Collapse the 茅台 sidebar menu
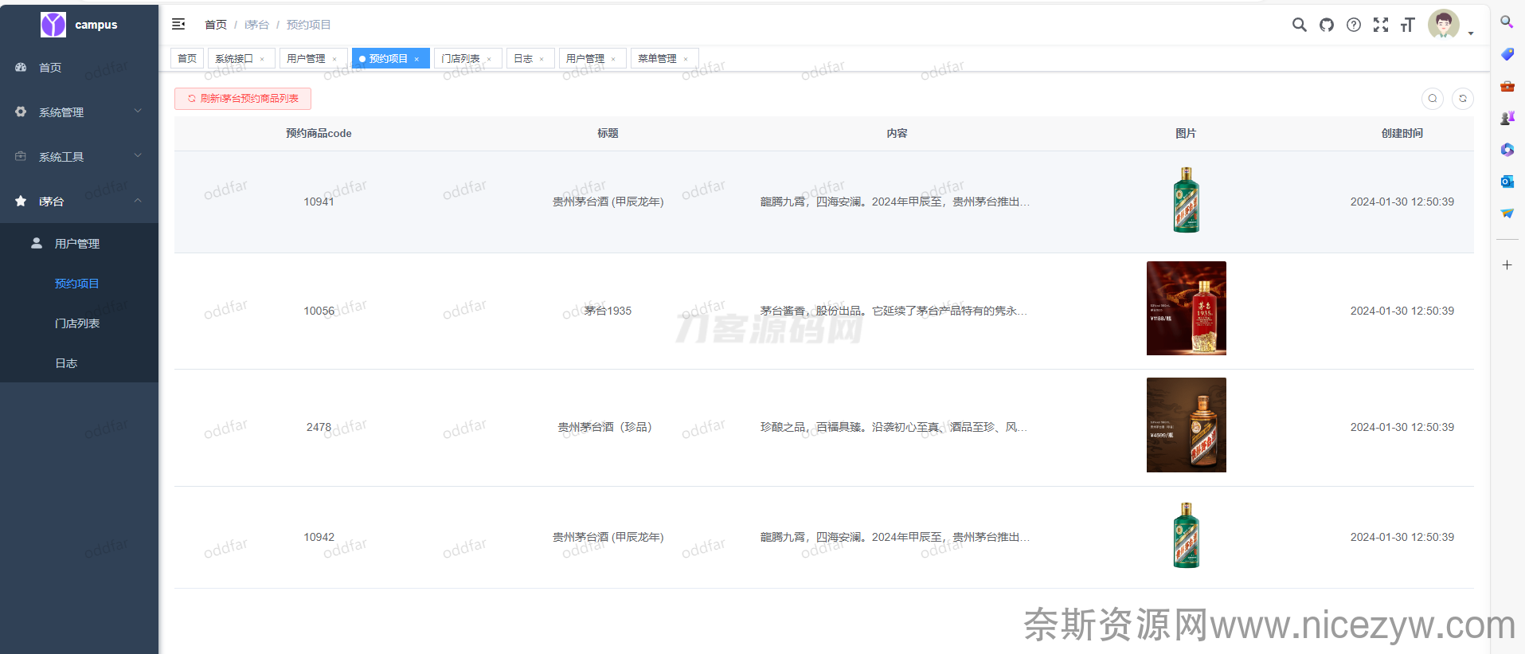The height and width of the screenshot is (654, 1525). tap(79, 202)
